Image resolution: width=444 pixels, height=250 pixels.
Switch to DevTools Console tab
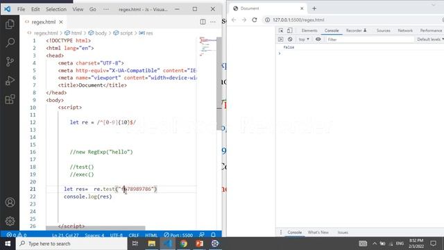tap(332, 31)
